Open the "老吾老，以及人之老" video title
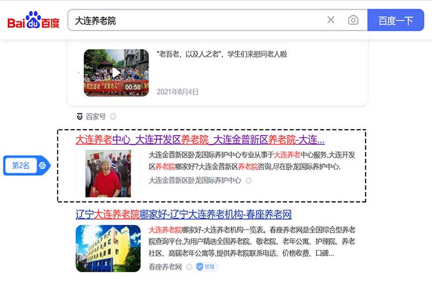 point(221,54)
